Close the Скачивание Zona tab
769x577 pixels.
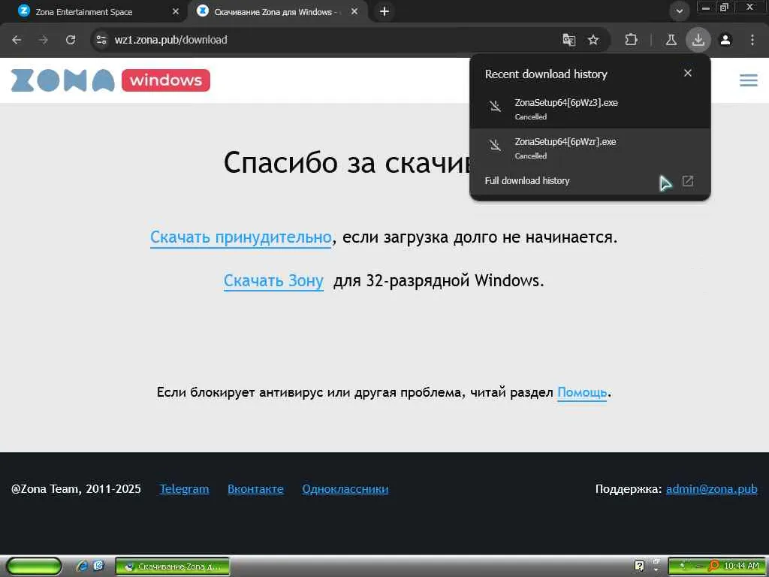click(354, 11)
